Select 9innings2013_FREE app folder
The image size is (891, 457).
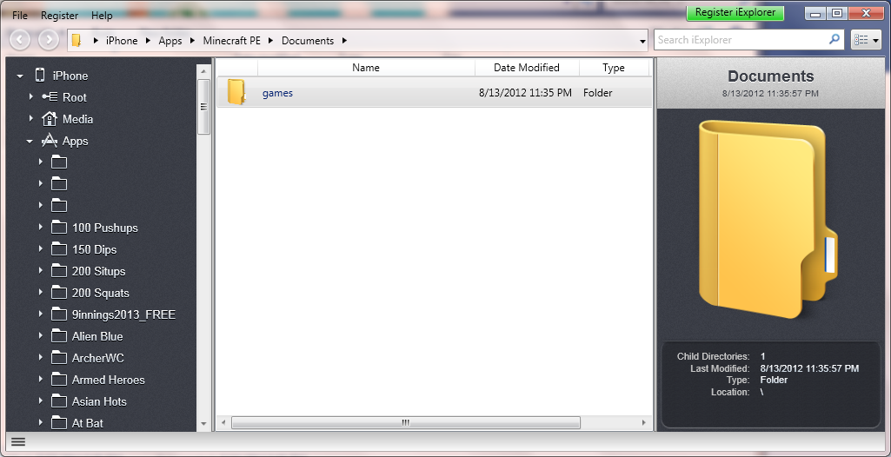pos(124,315)
